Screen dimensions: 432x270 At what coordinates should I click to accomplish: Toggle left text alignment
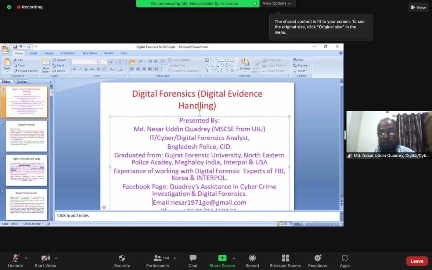point(132,69)
